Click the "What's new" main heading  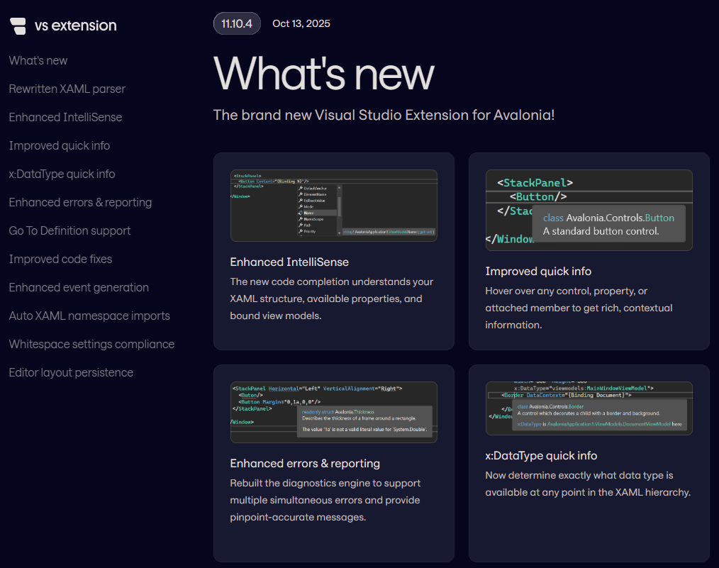[x=324, y=73]
